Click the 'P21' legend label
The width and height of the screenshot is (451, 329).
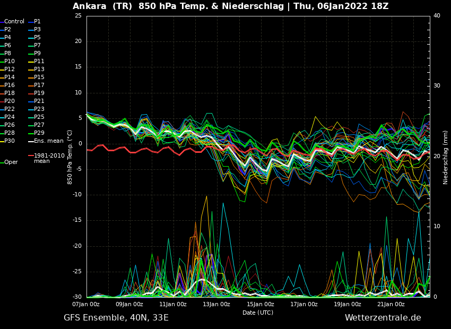(x=39, y=101)
